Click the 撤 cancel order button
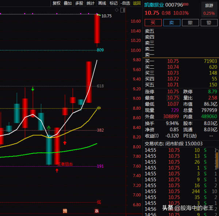This screenshot has width=219, height=216. click(191, 23)
